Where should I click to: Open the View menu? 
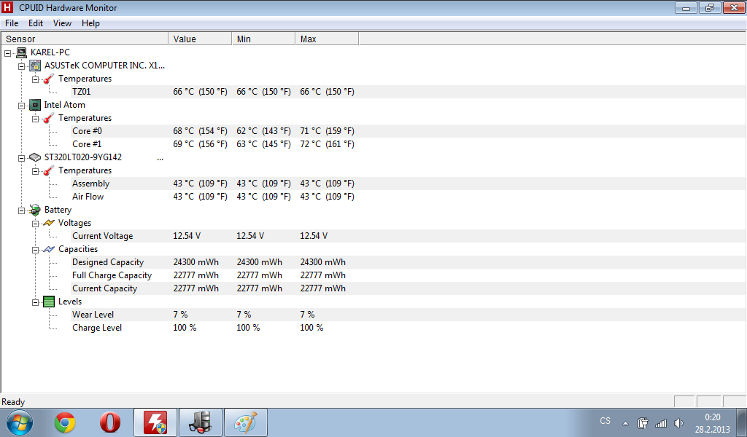62,23
